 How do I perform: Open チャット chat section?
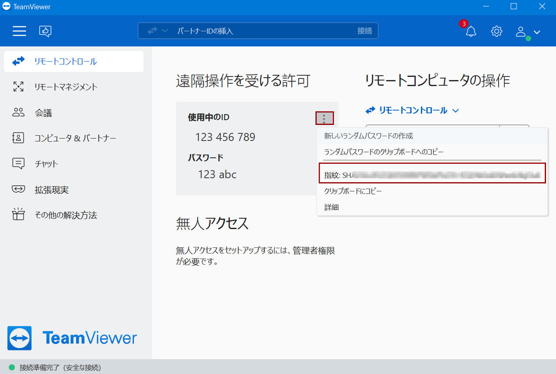click(74, 164)
